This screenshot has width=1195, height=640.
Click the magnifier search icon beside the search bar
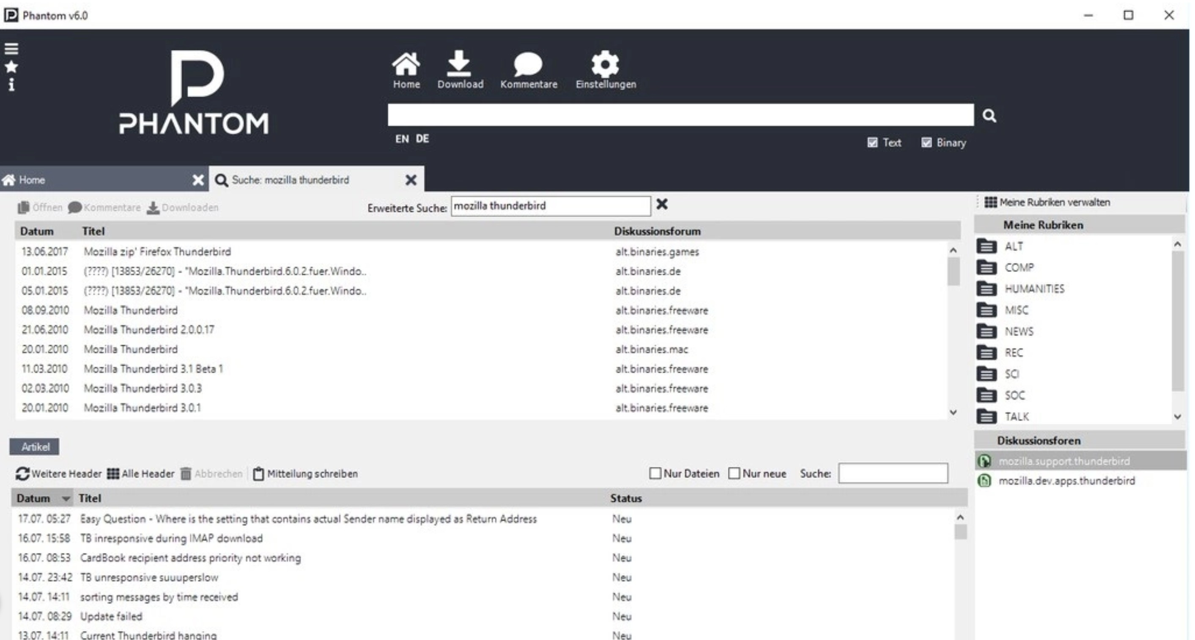989,115
